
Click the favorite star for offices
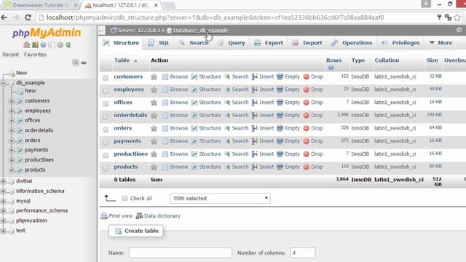[154, 103]
